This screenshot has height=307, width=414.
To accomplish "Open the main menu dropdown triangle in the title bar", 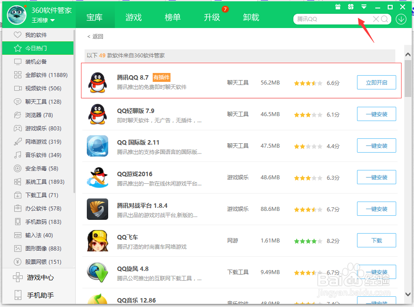I will [x=364, y=7].
